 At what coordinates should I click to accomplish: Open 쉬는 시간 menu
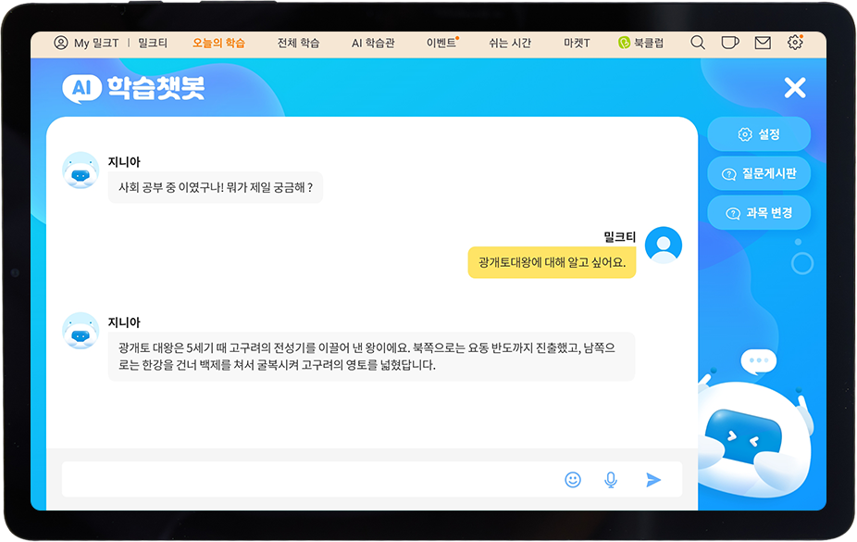tap(510, 43)
